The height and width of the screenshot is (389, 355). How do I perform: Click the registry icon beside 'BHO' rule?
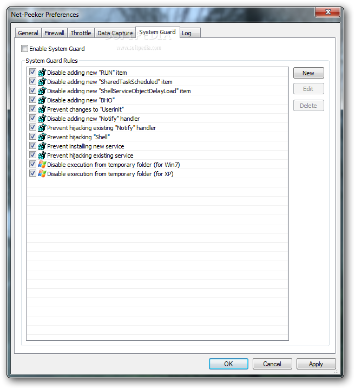tap(42, 100)
